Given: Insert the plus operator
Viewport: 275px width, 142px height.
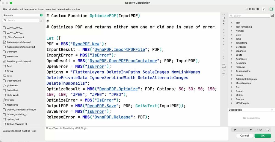Looking at the screenshot, I should (224, 50).
